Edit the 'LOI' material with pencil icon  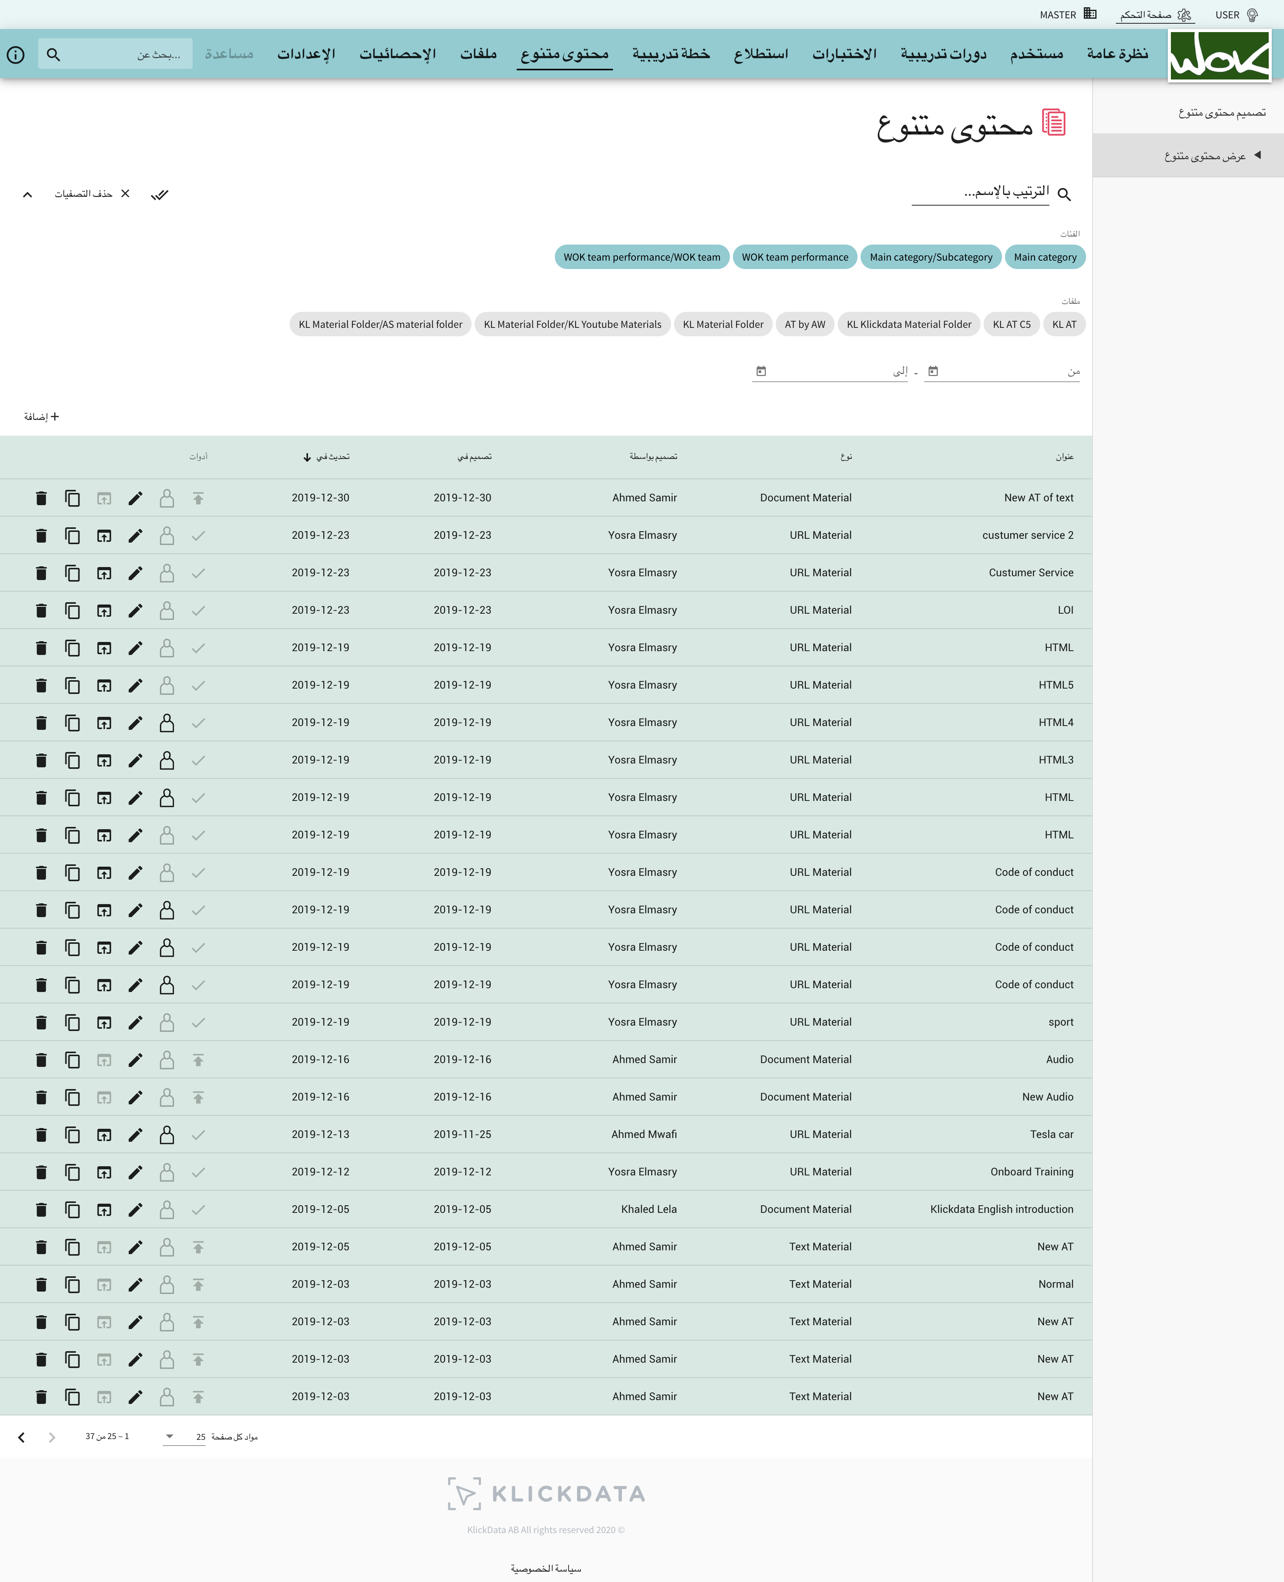pyautogui.click(x=135, y=611)
